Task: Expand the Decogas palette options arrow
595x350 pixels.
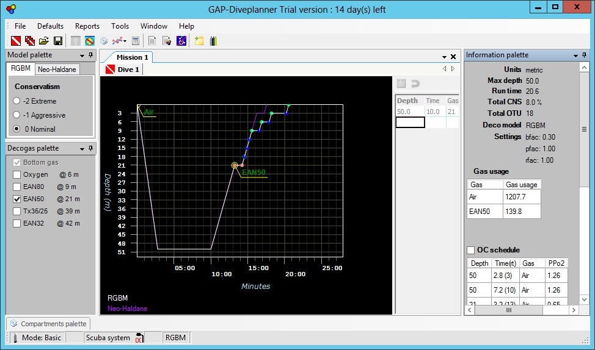Action: point(82,149)
